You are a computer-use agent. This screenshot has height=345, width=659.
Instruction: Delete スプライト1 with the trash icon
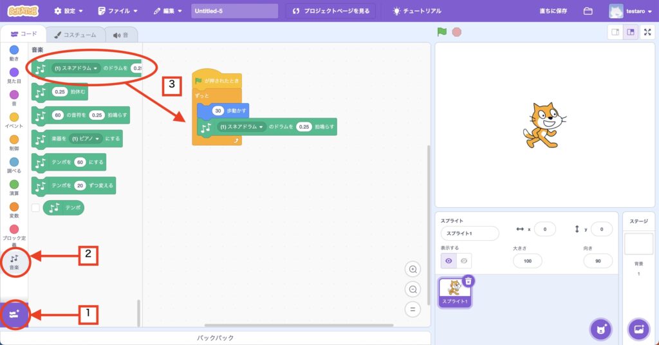tap(469, 281)
